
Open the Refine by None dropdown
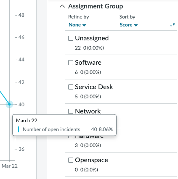click(x=77, y=25)
